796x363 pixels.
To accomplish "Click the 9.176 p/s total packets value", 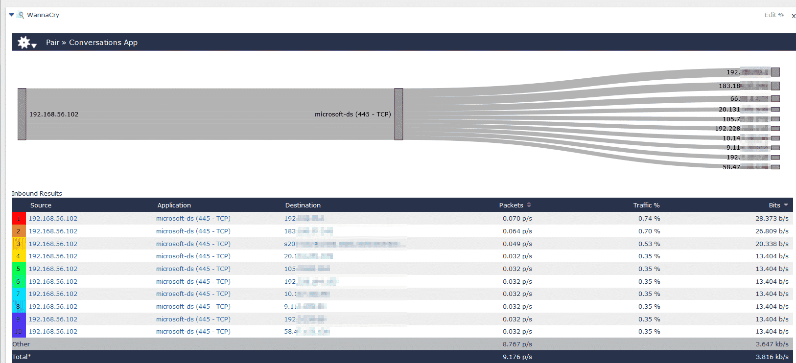I will pyautogui.click(x=517, y=357).
